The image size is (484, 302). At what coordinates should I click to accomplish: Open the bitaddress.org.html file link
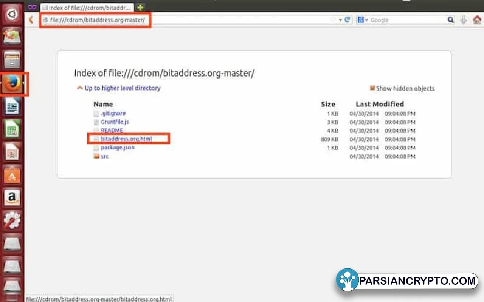[126, 139]
